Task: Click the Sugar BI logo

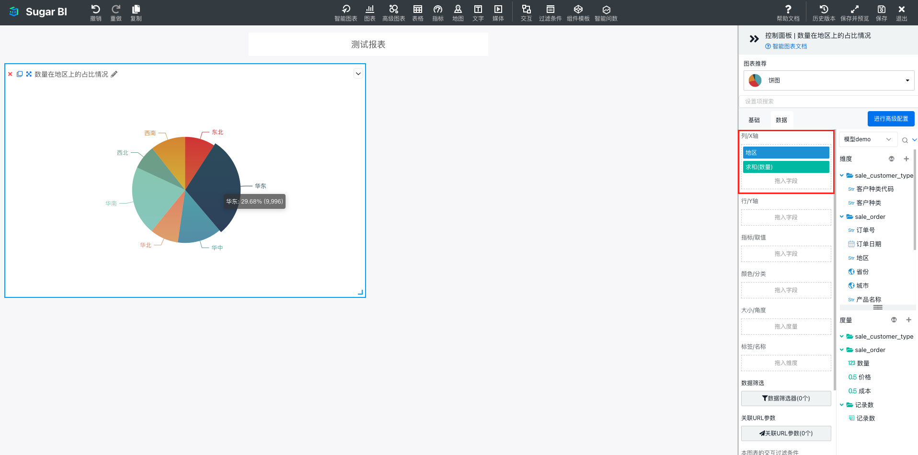Action: point(38,11)
